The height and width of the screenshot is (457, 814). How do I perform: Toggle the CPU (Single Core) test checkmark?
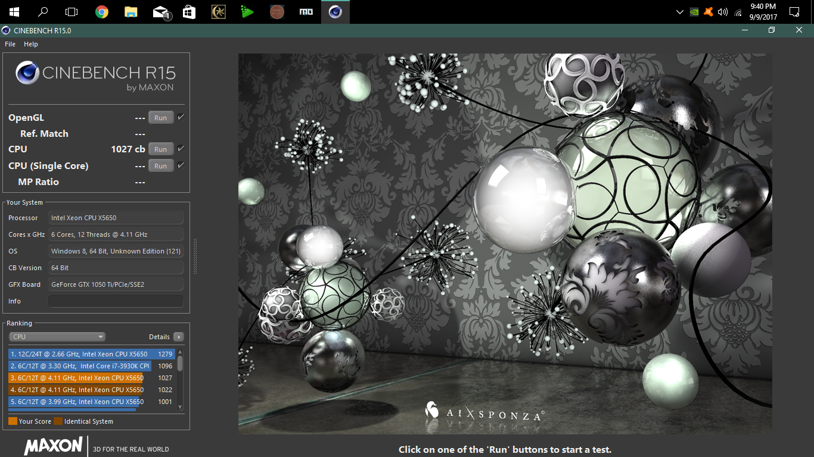point(181,165)
